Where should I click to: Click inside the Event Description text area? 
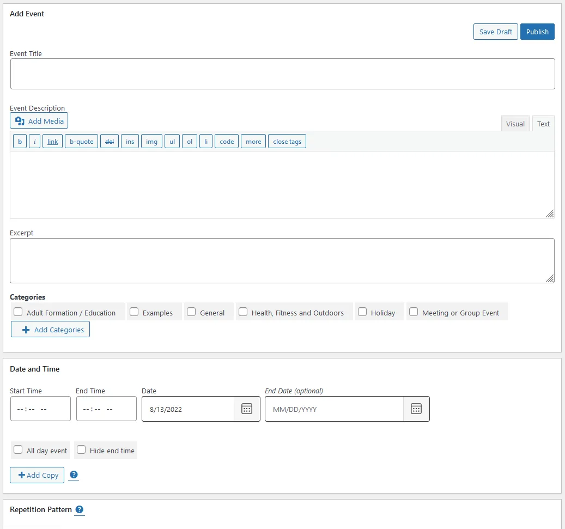click(x=282, y=185)
